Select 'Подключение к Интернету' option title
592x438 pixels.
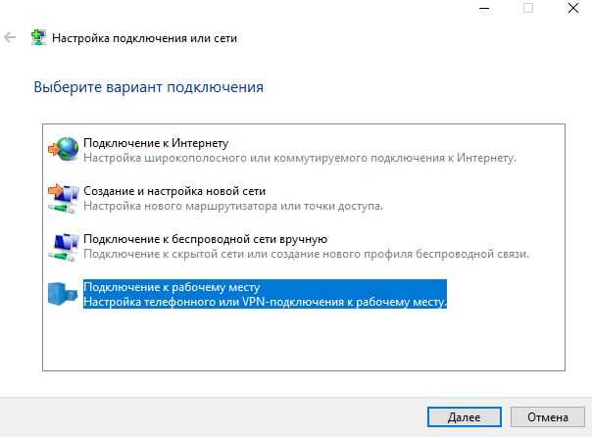156,143
